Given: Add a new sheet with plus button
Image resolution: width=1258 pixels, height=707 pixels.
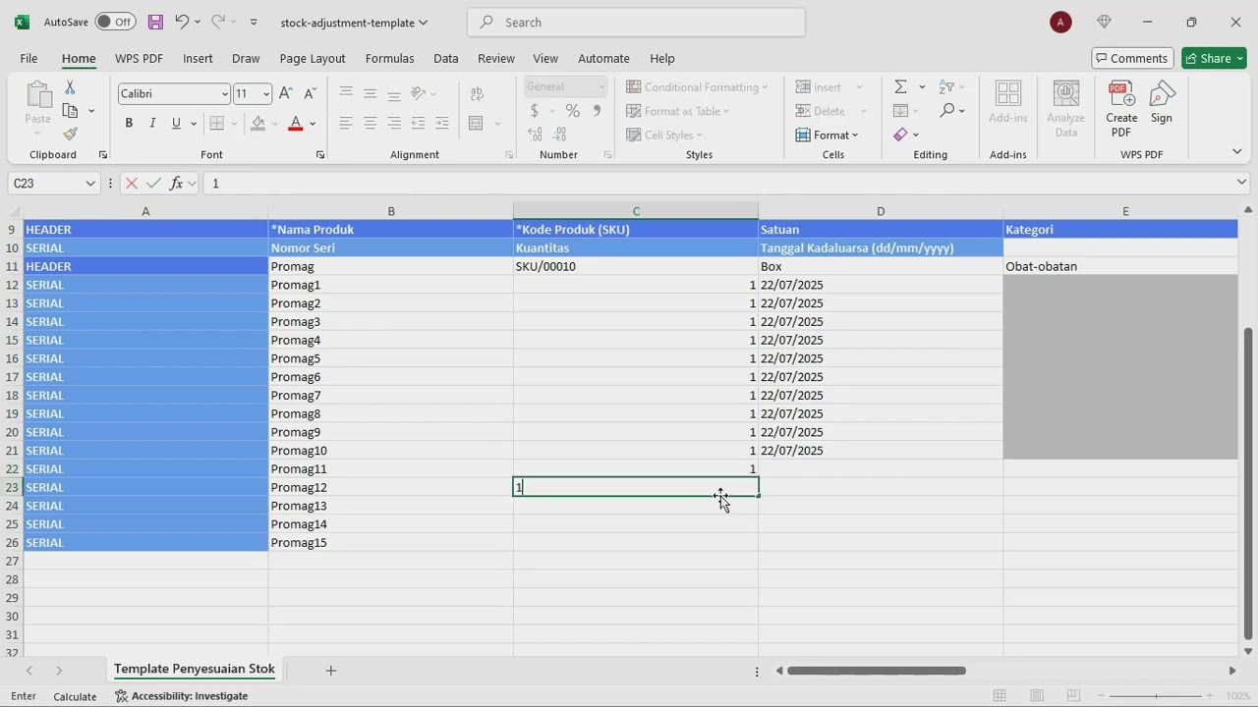Looking at the screenshot, I should point(331,670).
